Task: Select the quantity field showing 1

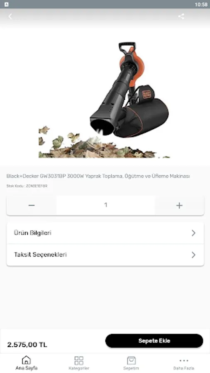Action: point(106,205)
